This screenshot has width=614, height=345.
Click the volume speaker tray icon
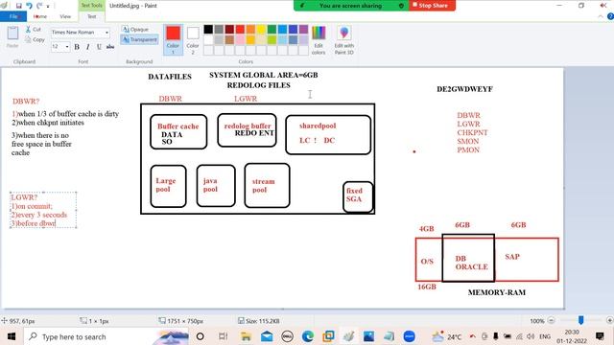(x=531, y=336)
